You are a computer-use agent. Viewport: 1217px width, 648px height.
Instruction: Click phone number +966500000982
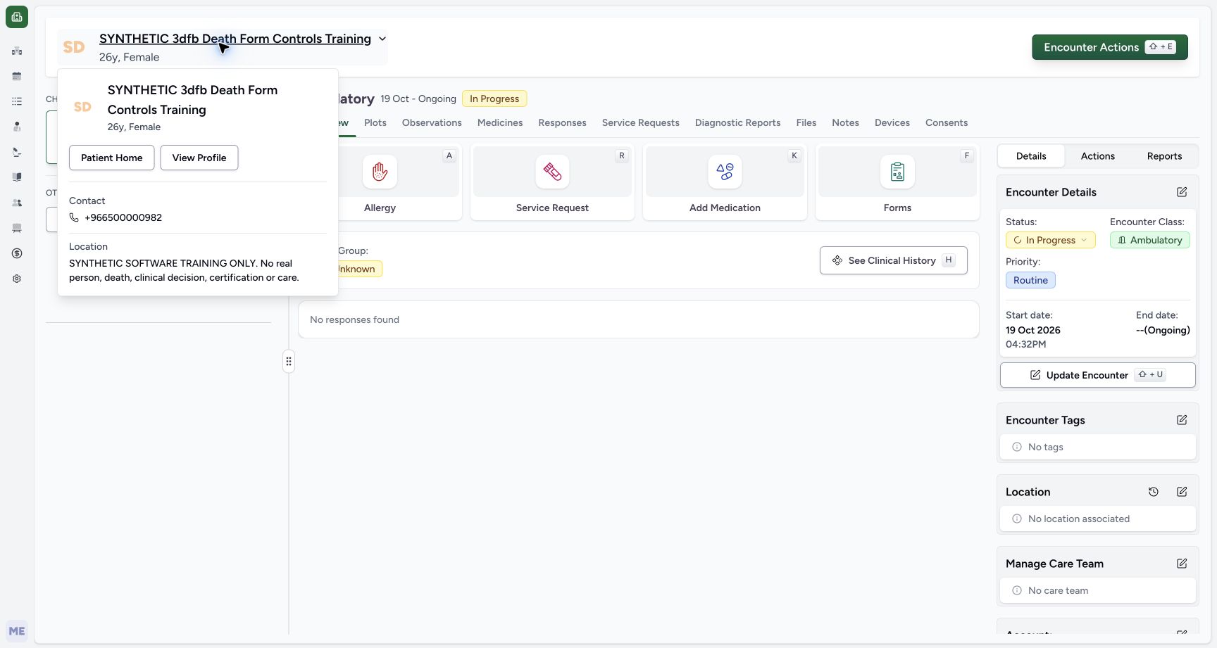(x=123, y=217)
